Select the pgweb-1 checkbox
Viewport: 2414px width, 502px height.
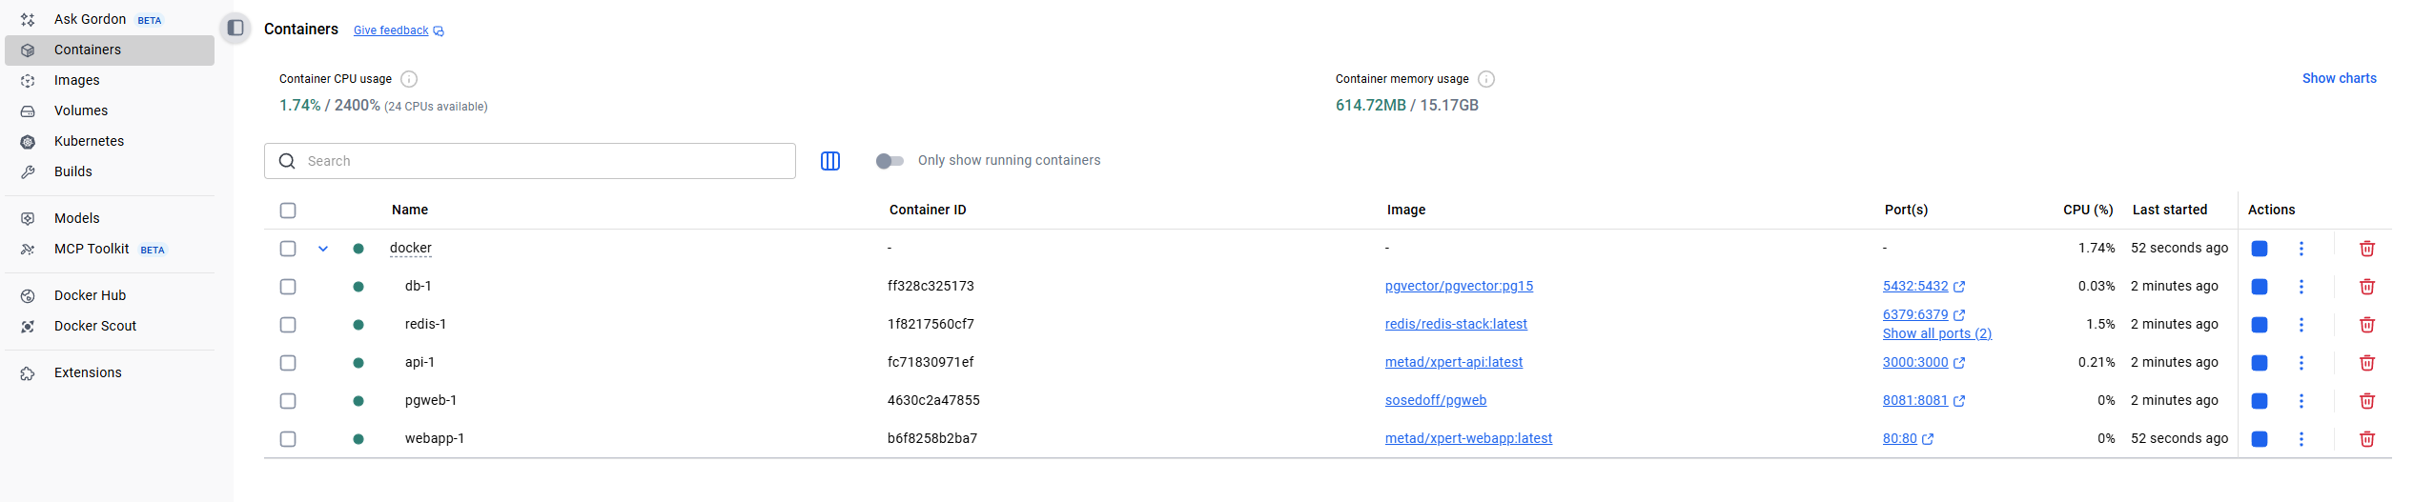click(288, 401)
